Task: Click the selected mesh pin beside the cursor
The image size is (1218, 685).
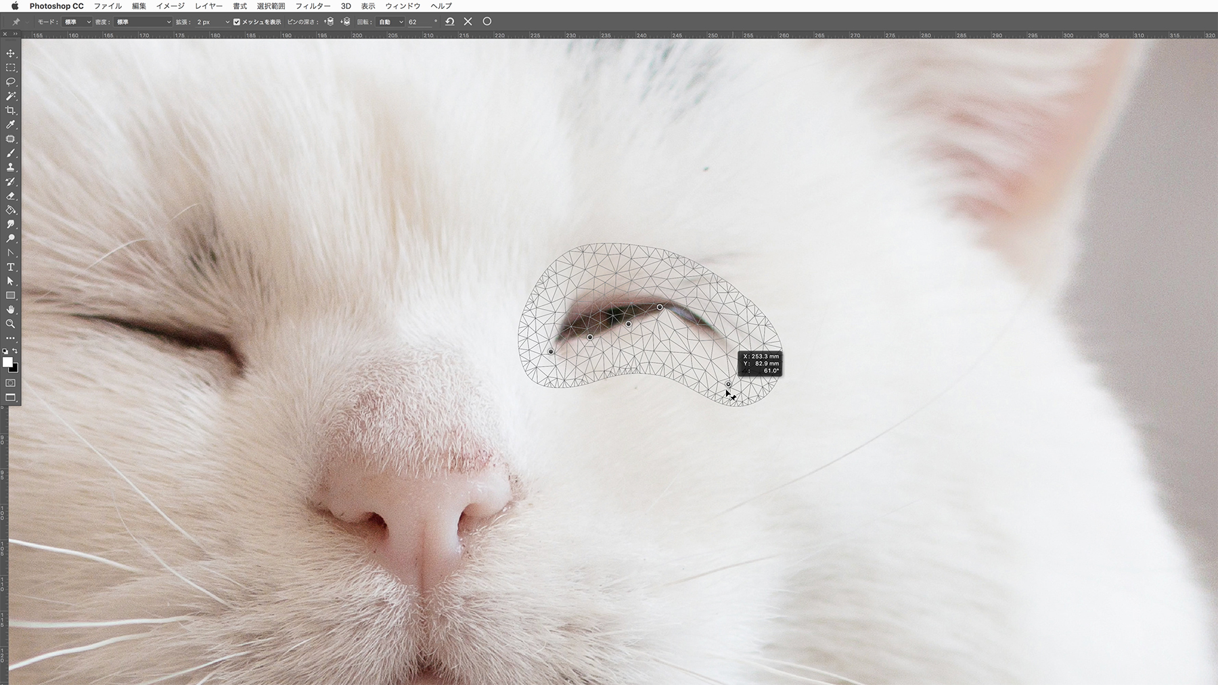Action: point(728,384)
